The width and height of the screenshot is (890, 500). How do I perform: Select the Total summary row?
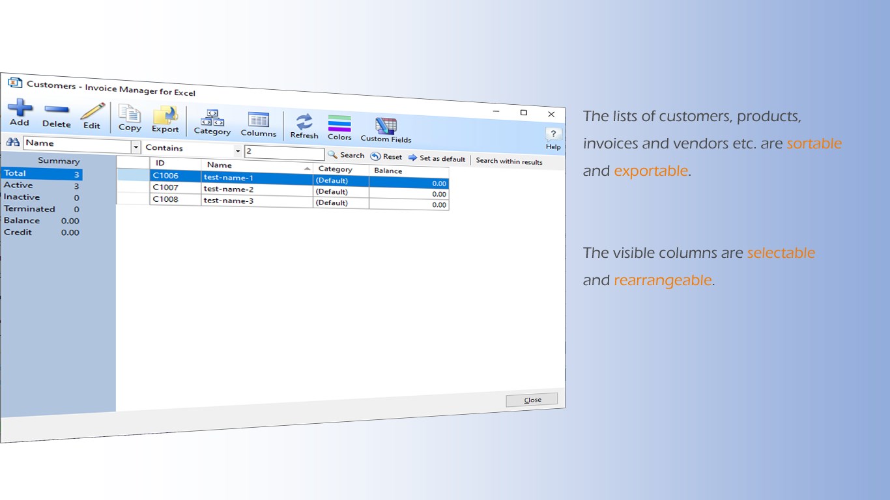pyautogui.click(x=42, y=174)
